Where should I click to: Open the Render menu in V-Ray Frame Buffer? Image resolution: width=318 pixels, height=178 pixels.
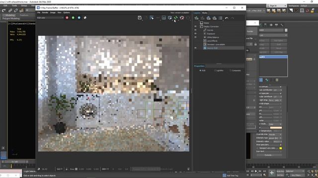click(45, 12)
